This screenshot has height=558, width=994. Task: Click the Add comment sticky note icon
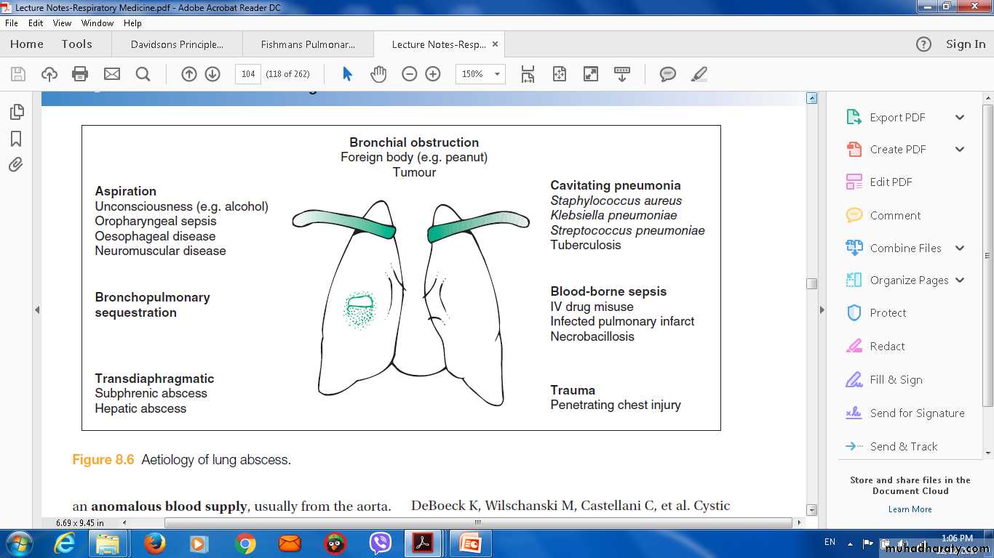(667, 74)
